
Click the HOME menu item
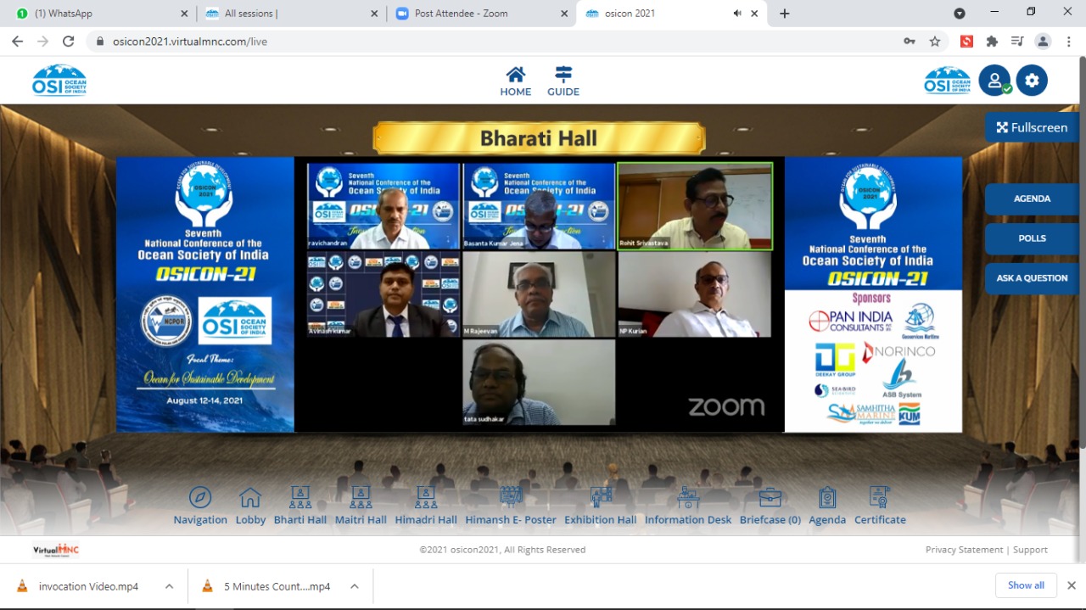point(515,81)
